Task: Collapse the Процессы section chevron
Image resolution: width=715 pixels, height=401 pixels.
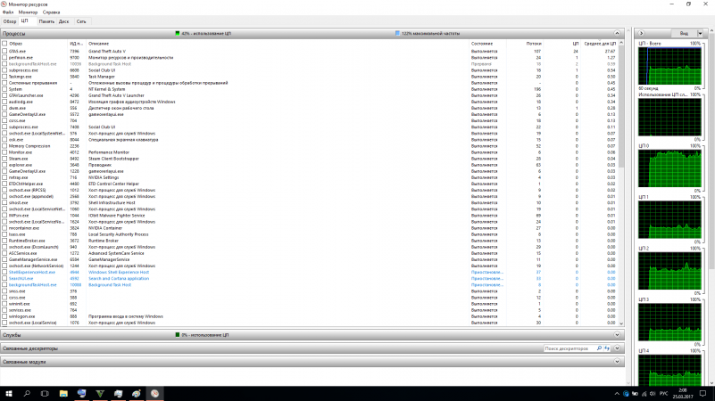Action: (617, 33)
